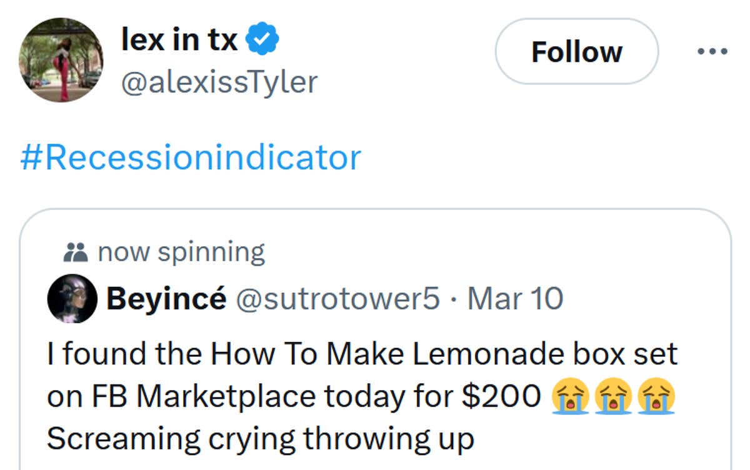Click the How To Make Lemonade text line
The width and height of the screenshot is (750, 470).
pos(361,354)
